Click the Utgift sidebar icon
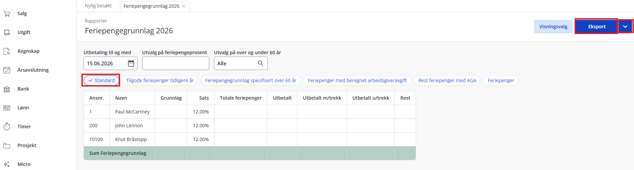Image resolution: width=634 pixels, height=170 pixels. tap(7, 32)
